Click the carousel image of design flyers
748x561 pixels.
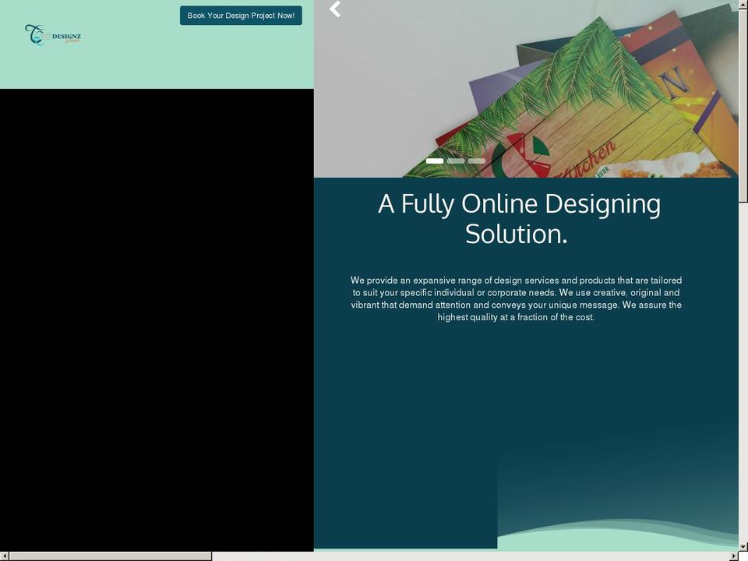click(526, 89)
